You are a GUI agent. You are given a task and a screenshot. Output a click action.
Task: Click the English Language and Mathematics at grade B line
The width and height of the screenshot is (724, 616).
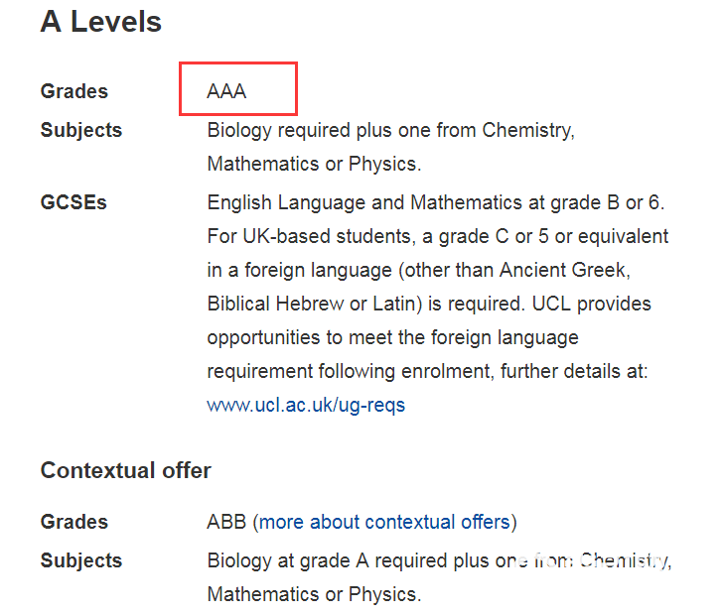click(x=435, y=202)
